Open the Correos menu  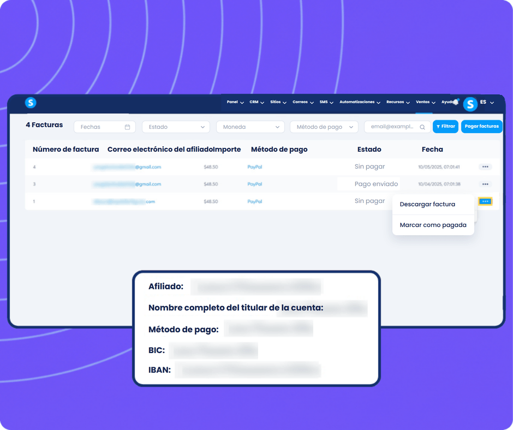pos(303,102)
